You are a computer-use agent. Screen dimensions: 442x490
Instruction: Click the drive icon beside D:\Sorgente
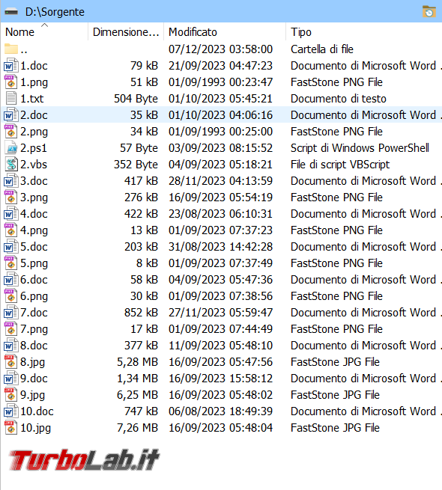tap(11, 12)
